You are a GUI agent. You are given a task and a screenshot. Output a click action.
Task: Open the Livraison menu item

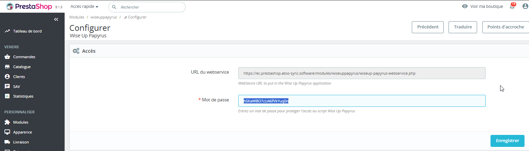pyautogui.click(x=21, y=142)
